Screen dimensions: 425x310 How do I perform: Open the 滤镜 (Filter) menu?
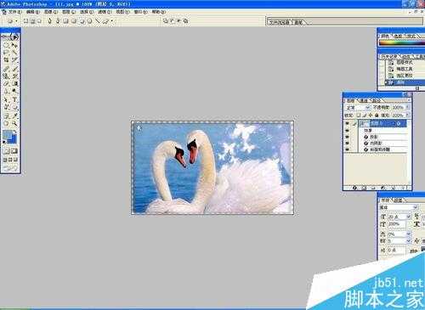click(105, 12)
